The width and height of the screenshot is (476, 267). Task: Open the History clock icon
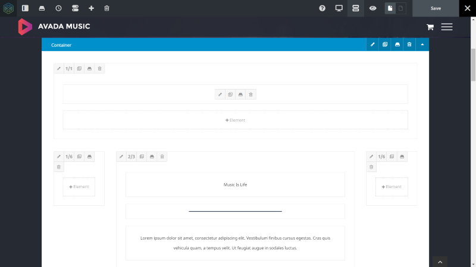point(58,8)
